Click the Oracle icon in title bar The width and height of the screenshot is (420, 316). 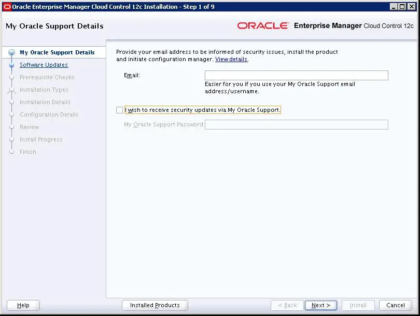[7, 7]
